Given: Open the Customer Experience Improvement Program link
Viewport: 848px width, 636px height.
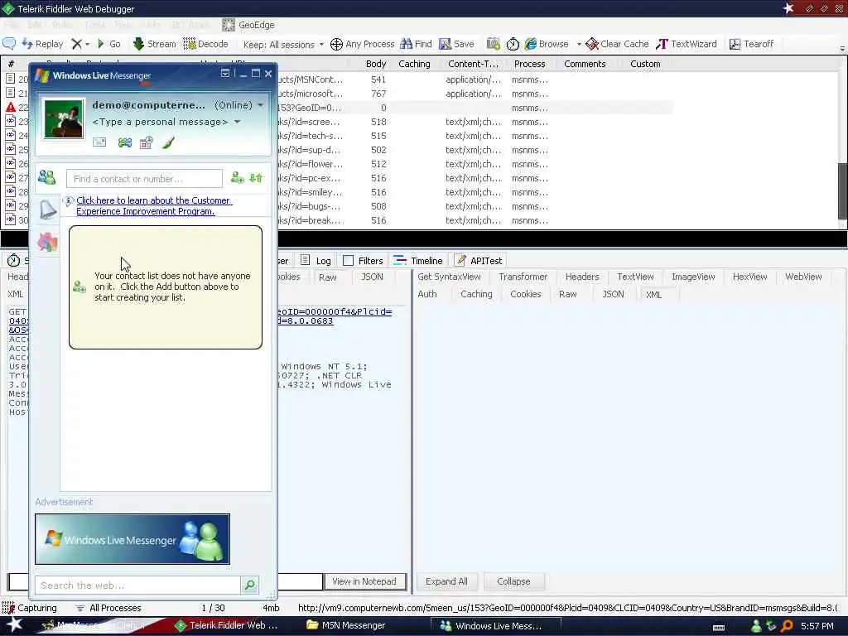Looking at the screenshot, I should coord(154,206).
